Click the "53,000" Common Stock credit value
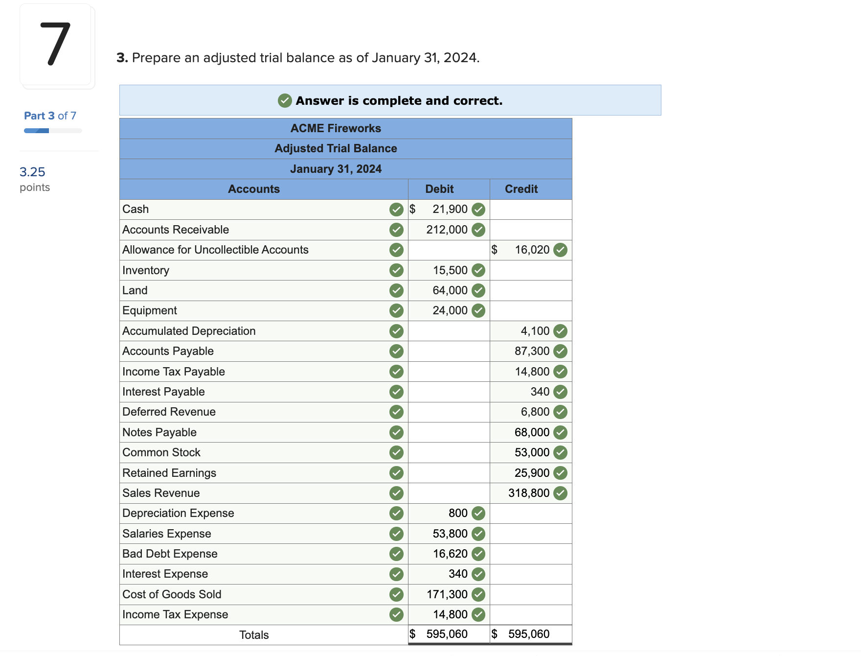The height and width of the screenshot is (656, 861). pos(532,453)
